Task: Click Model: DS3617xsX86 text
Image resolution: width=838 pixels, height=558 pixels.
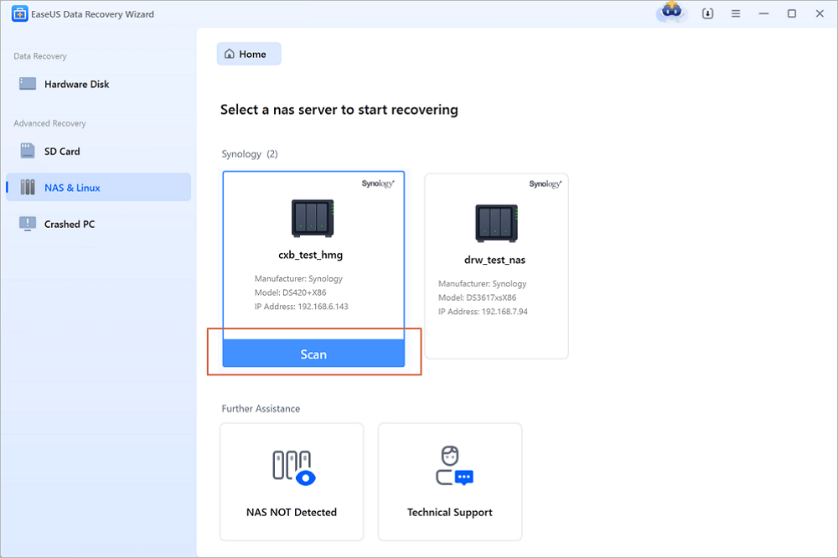Action: point(478,297)
